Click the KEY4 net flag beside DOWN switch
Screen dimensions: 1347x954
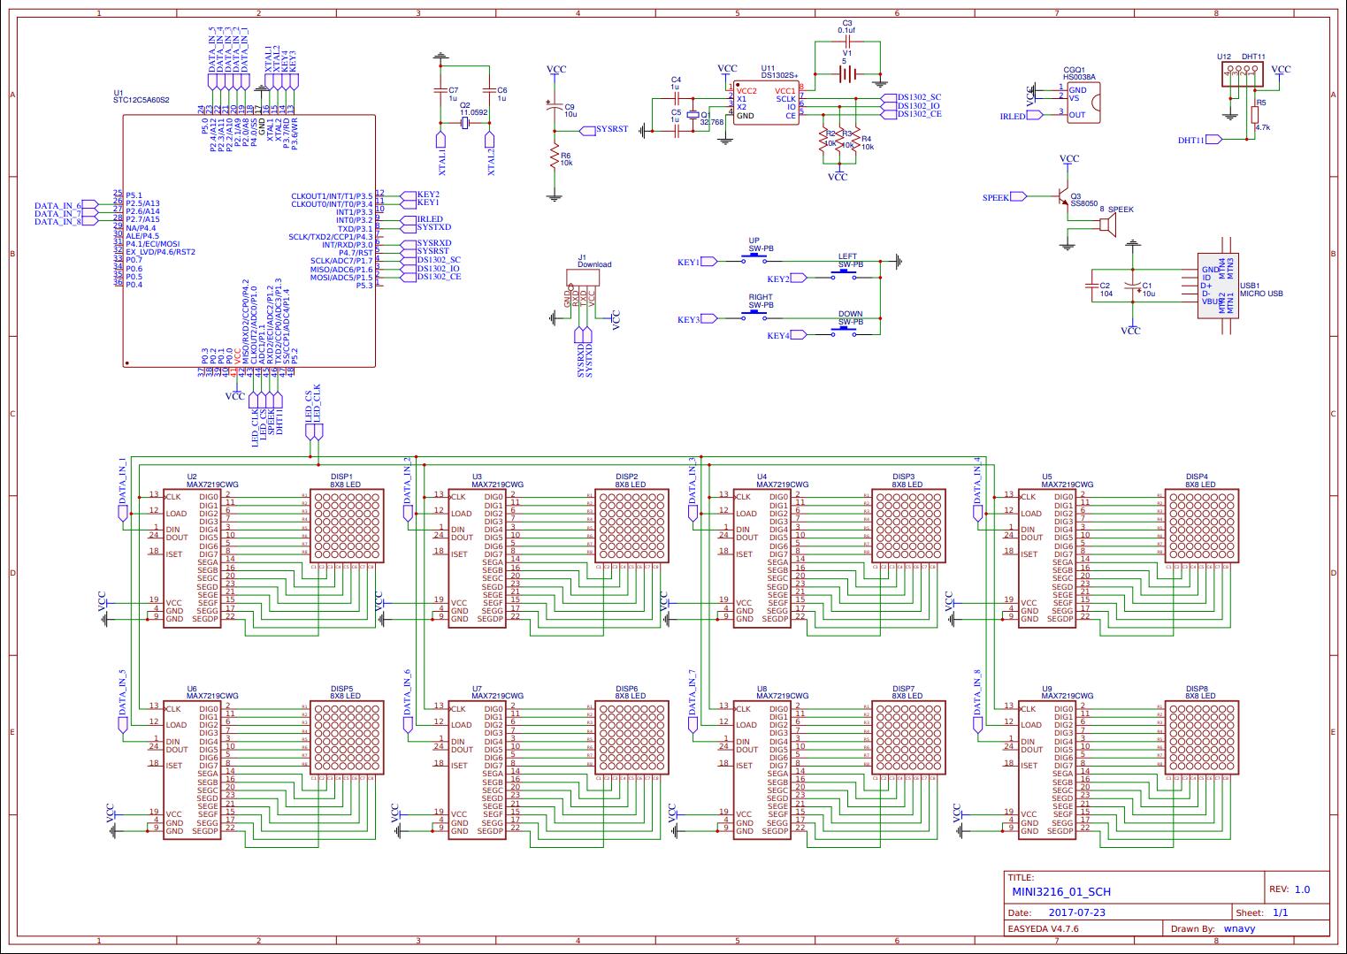coord(786,336)
